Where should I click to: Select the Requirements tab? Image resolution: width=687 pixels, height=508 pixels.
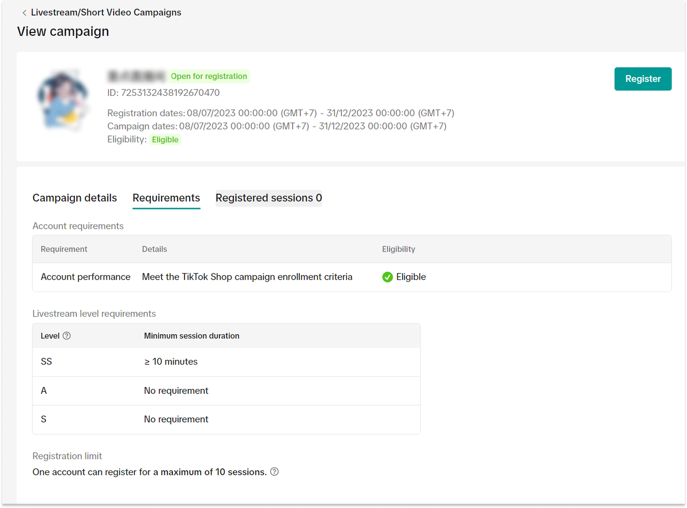pyautogui.click(x=166, y=198)
